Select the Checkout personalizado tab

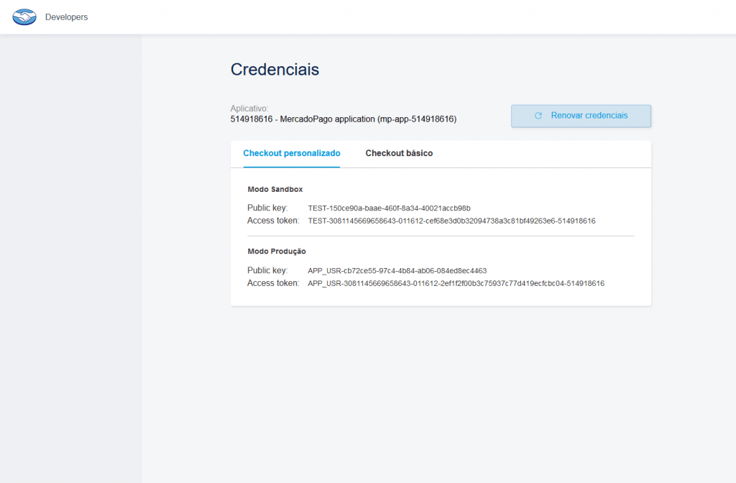point(291,153)
